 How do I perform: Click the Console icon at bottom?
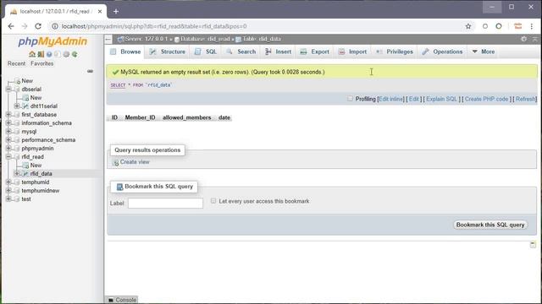(111, 300)
